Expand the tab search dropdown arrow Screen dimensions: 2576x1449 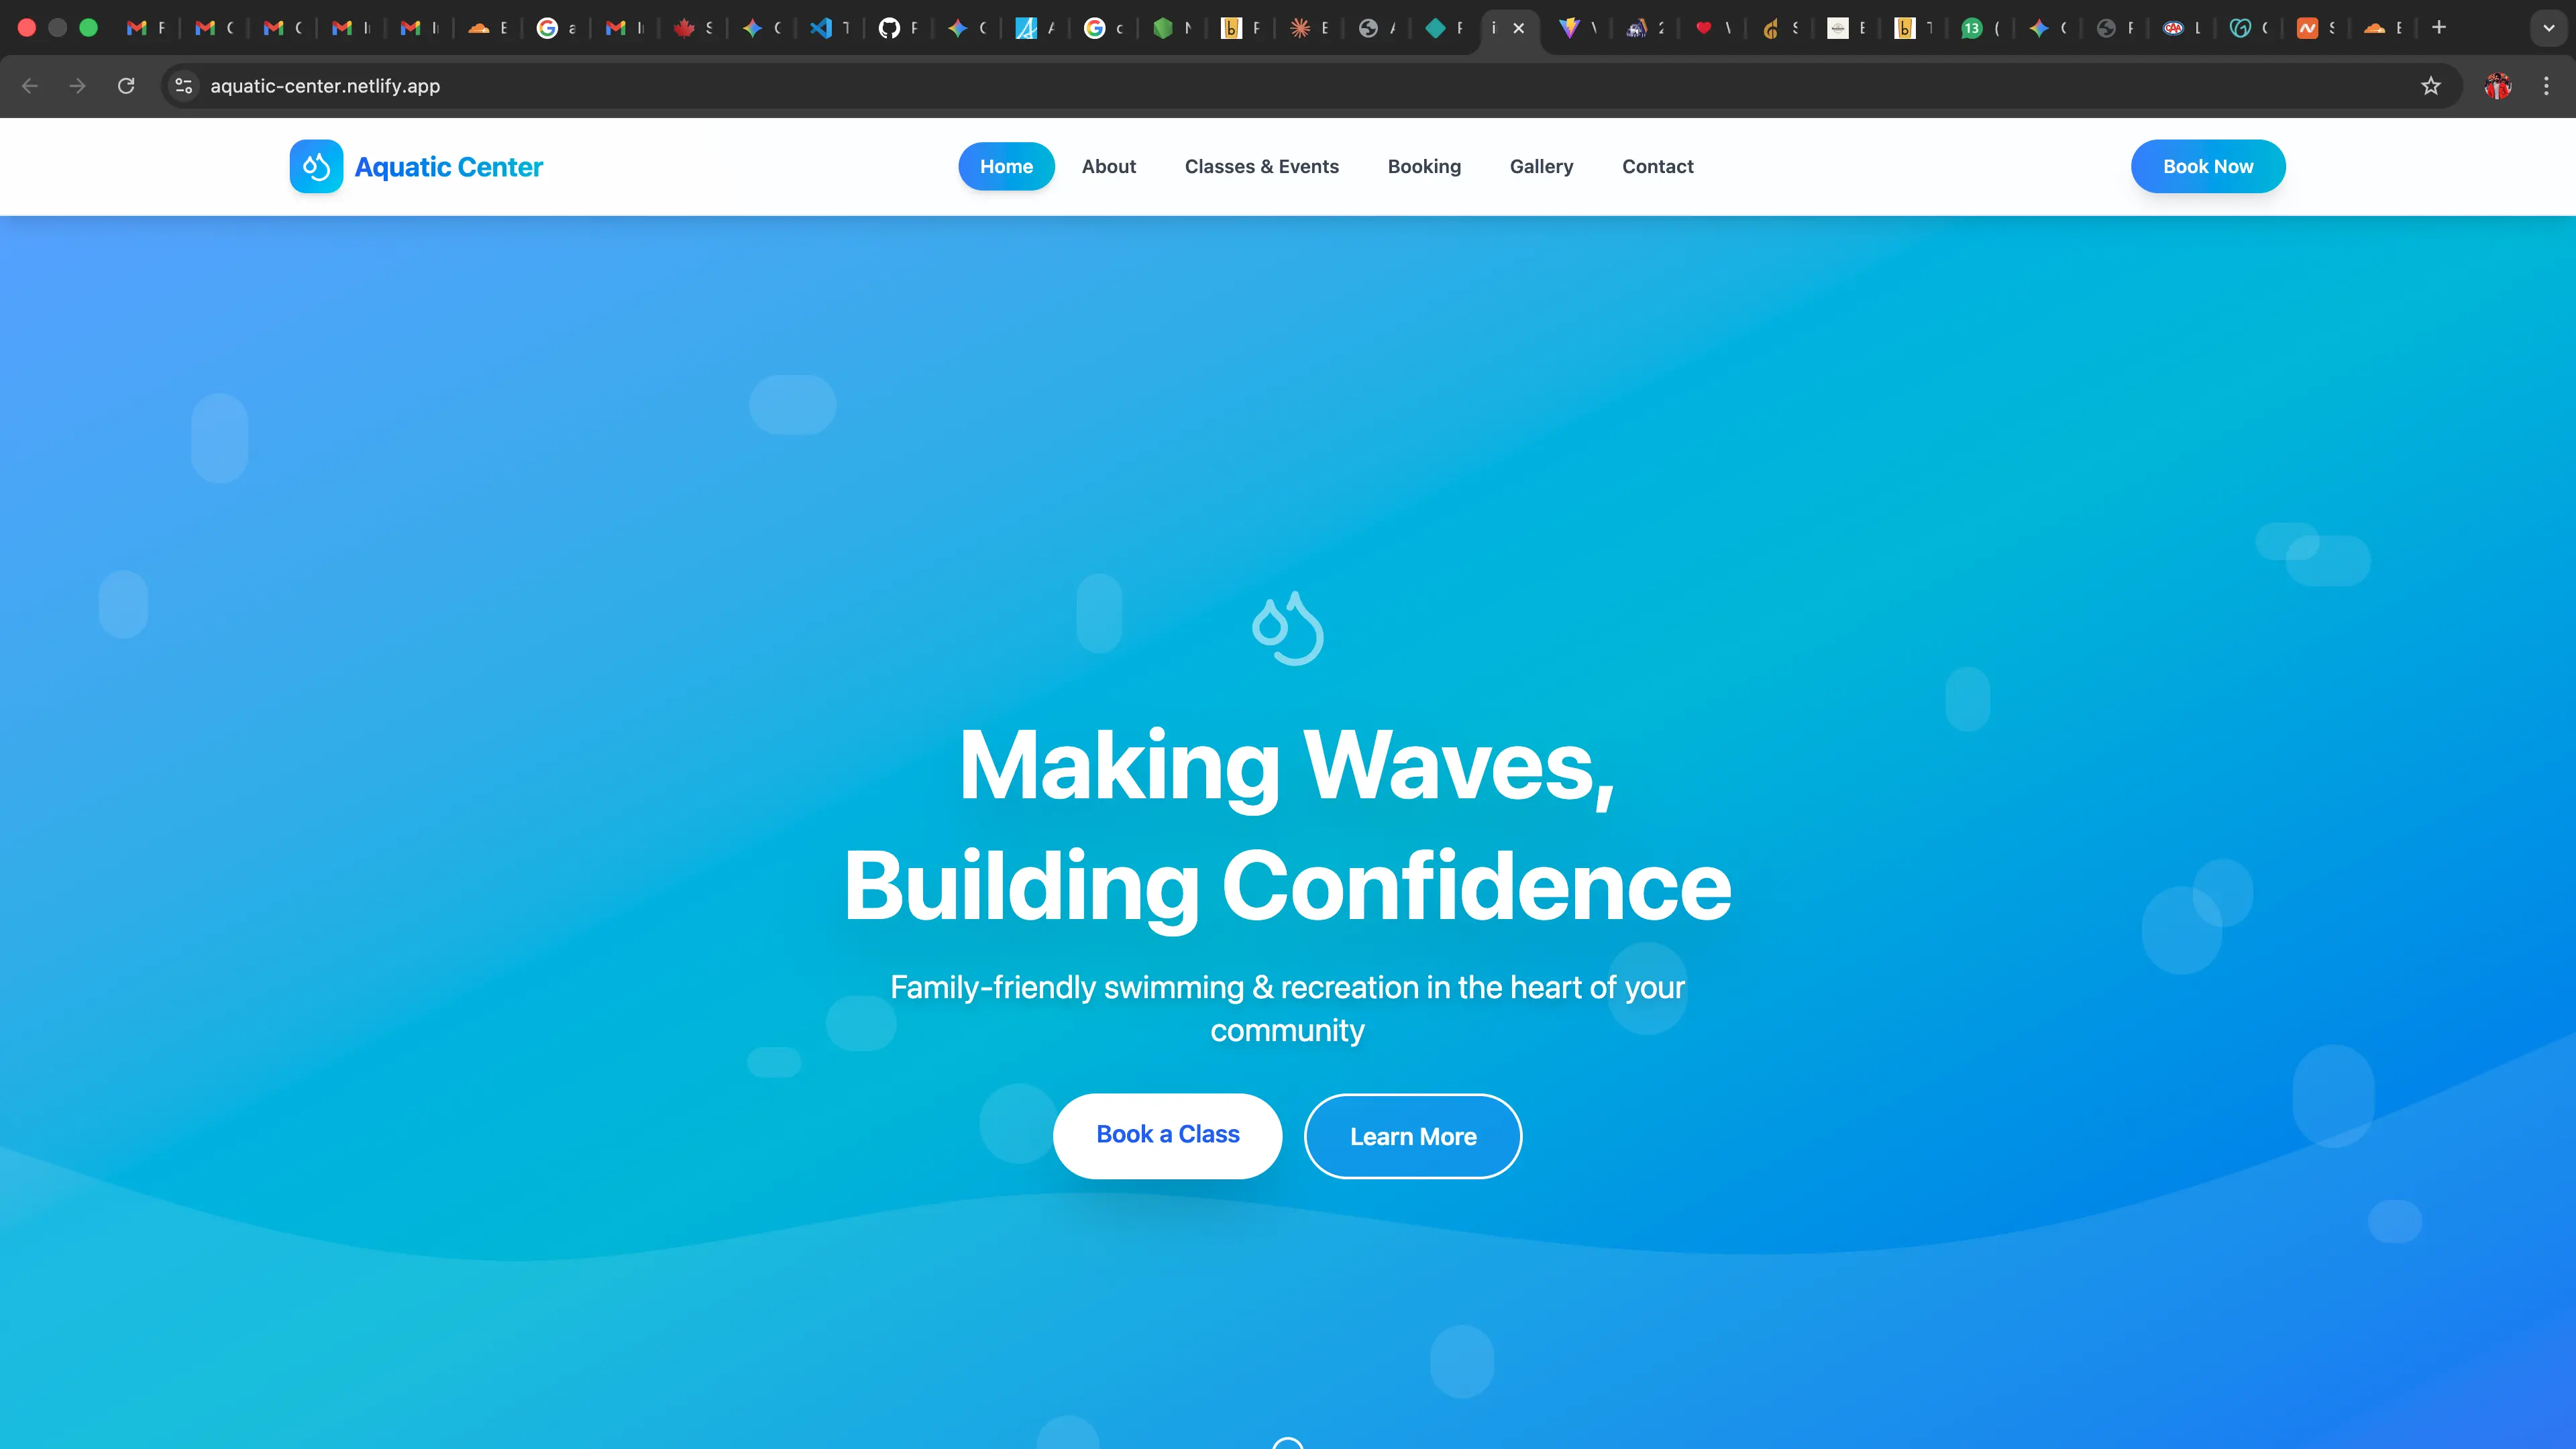click(x=2548, y=28)
